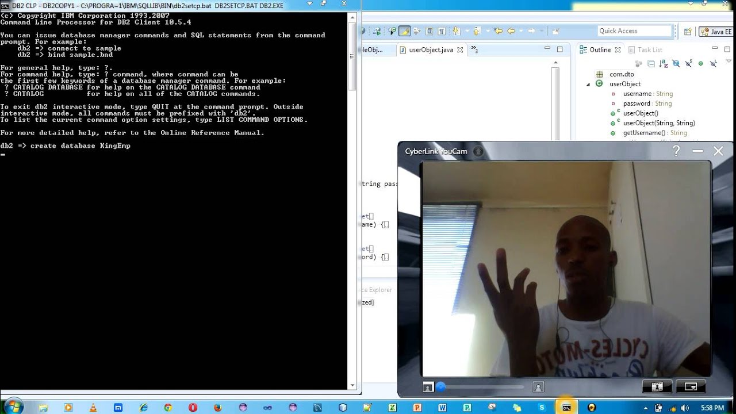Open Google Chrome from taskbar
This screenshot has height=414, width=736.
point(168,407)
